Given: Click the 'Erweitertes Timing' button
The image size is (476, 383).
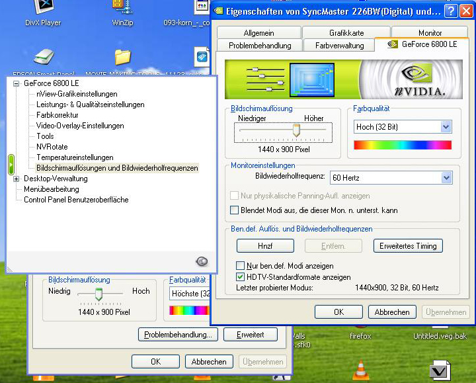Looking at the screenshot, I should click(x=408, y=246).
